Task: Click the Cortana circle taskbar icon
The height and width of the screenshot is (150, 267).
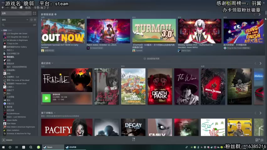Action: pos(10,147)
